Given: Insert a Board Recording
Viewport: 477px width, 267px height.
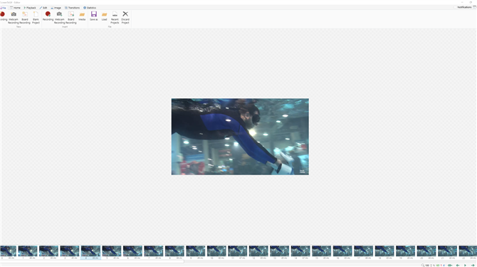Looking at the screenshot, I should tap(71, 18).
